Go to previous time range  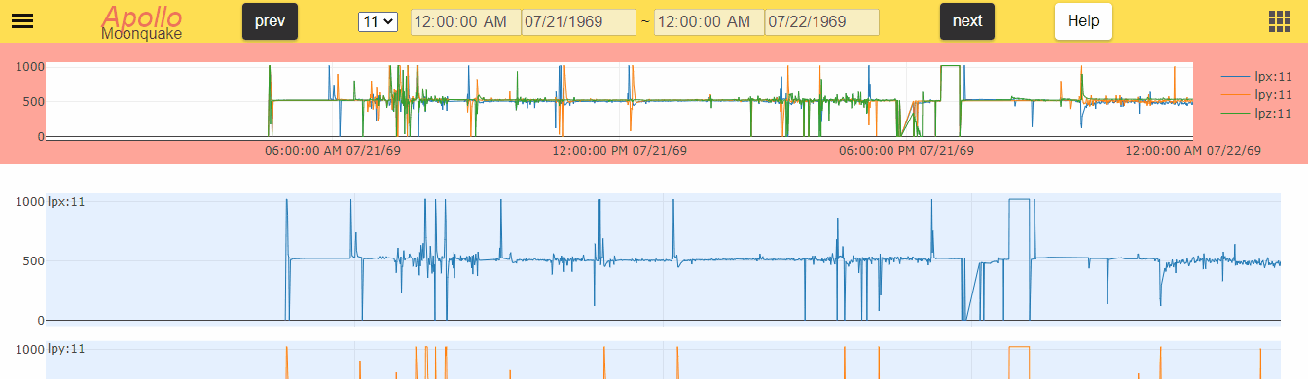(x=270, y=21)
